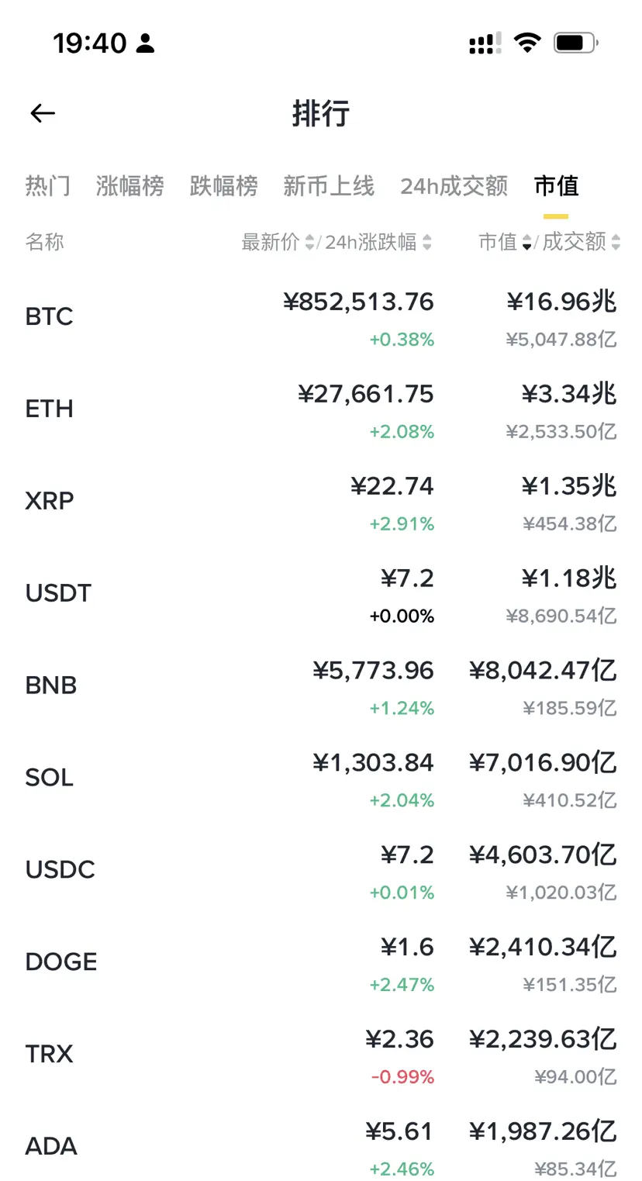642x1181 pixels.
Task: Open BTC coin row
Action: click(x=321, y=317)
